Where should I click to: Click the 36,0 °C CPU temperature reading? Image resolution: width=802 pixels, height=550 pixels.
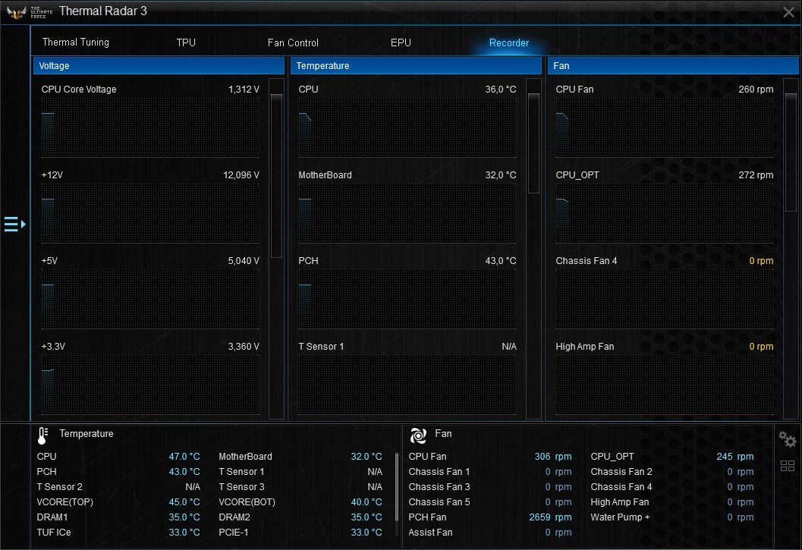pos(501,89)
